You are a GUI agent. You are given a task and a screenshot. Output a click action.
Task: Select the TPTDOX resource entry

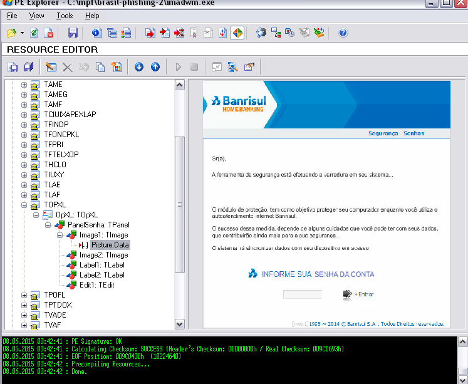58,305
